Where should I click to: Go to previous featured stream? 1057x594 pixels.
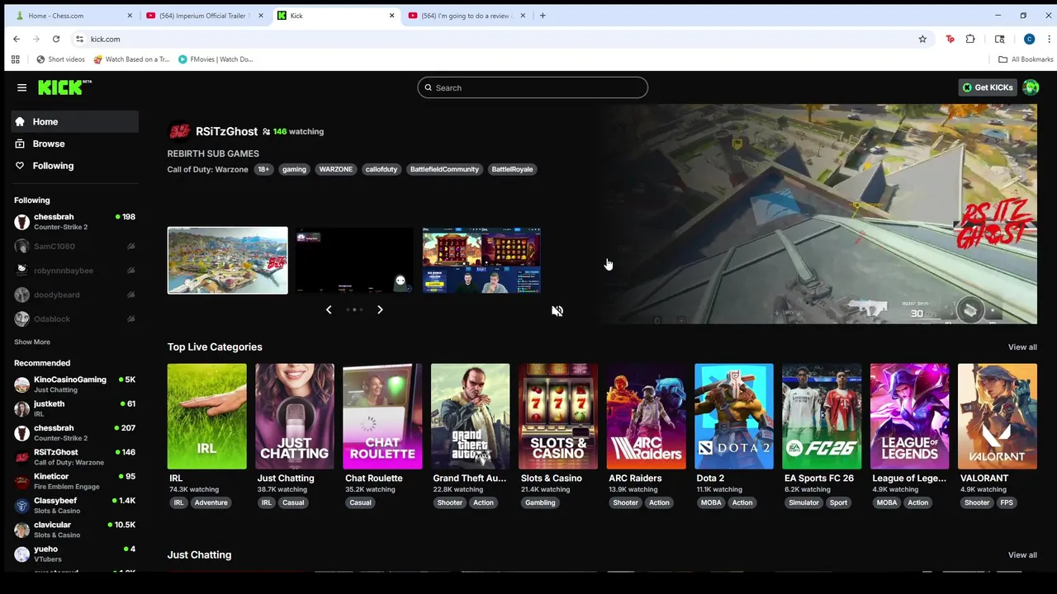point(329,309)
